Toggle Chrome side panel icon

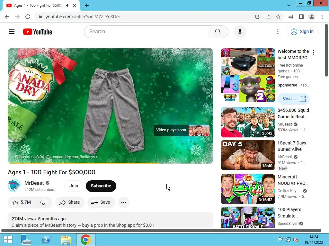click(x=301, y=17)
